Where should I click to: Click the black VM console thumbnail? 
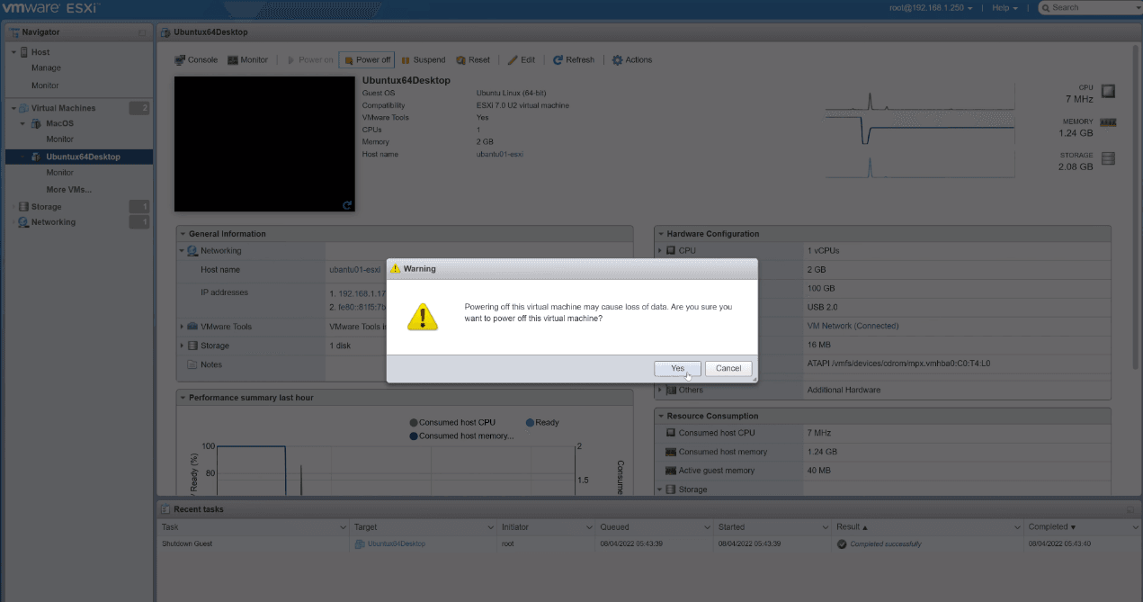click(x=264, y=144)
